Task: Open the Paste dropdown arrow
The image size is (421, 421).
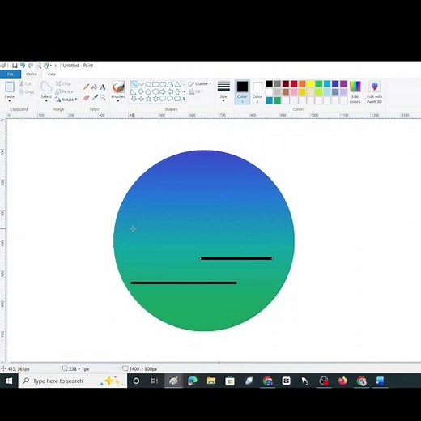Action: click(10, 101)
